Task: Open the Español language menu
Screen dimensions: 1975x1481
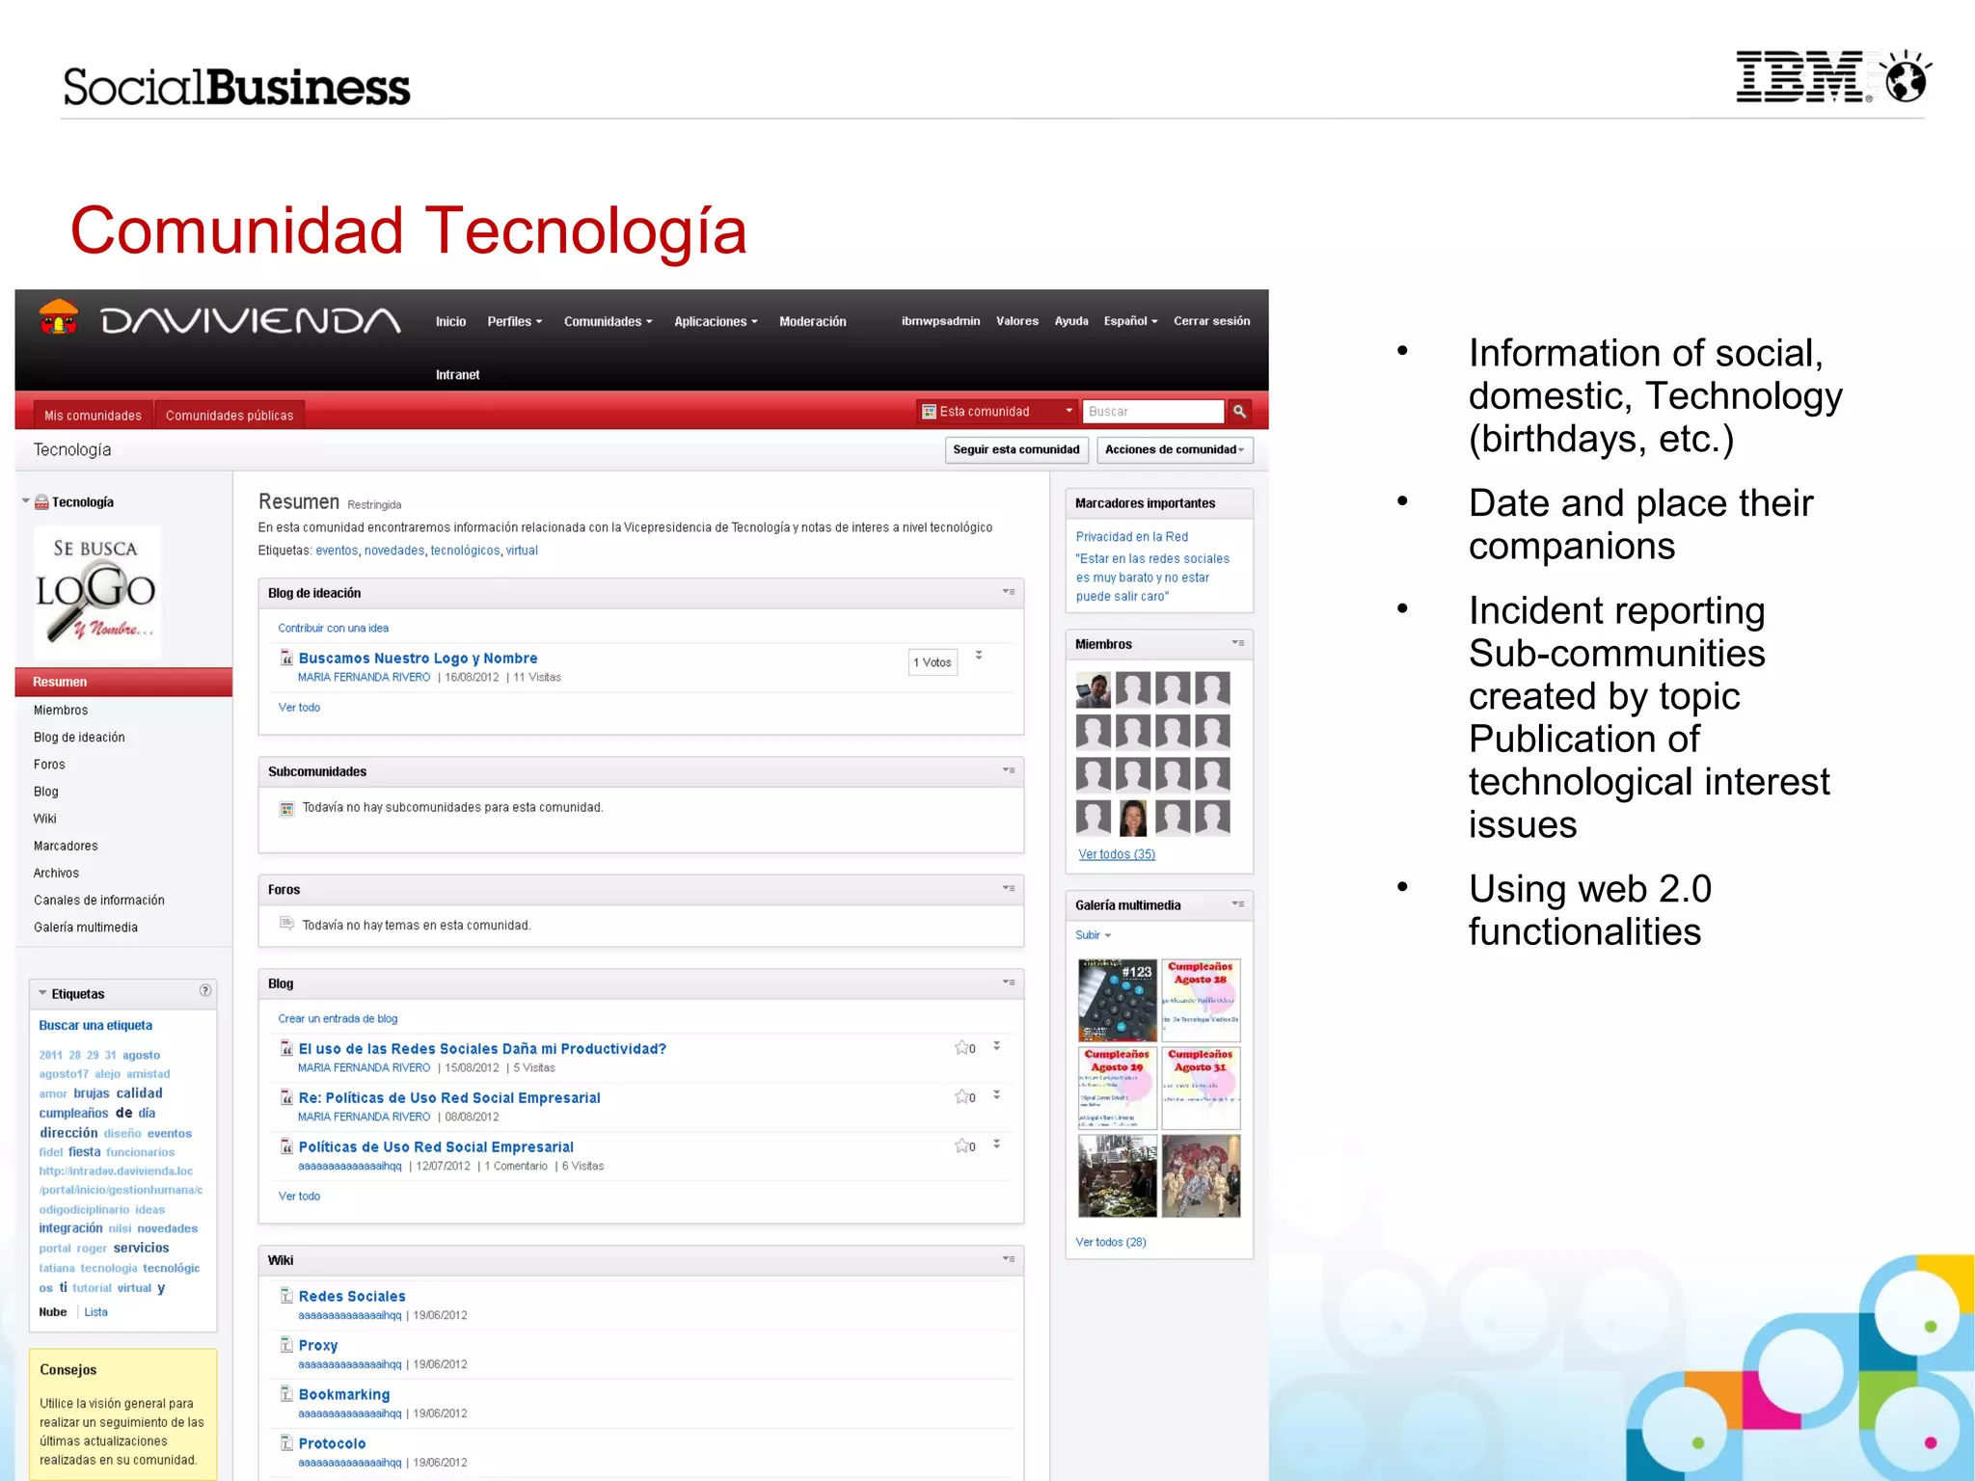Action: tap(1130, 321)
